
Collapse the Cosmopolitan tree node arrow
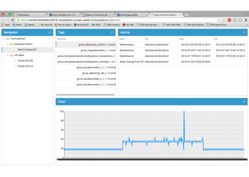[x=4, y=39]
